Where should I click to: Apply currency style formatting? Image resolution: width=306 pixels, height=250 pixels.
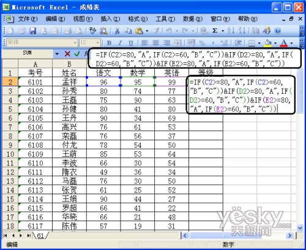coord(191,43)
